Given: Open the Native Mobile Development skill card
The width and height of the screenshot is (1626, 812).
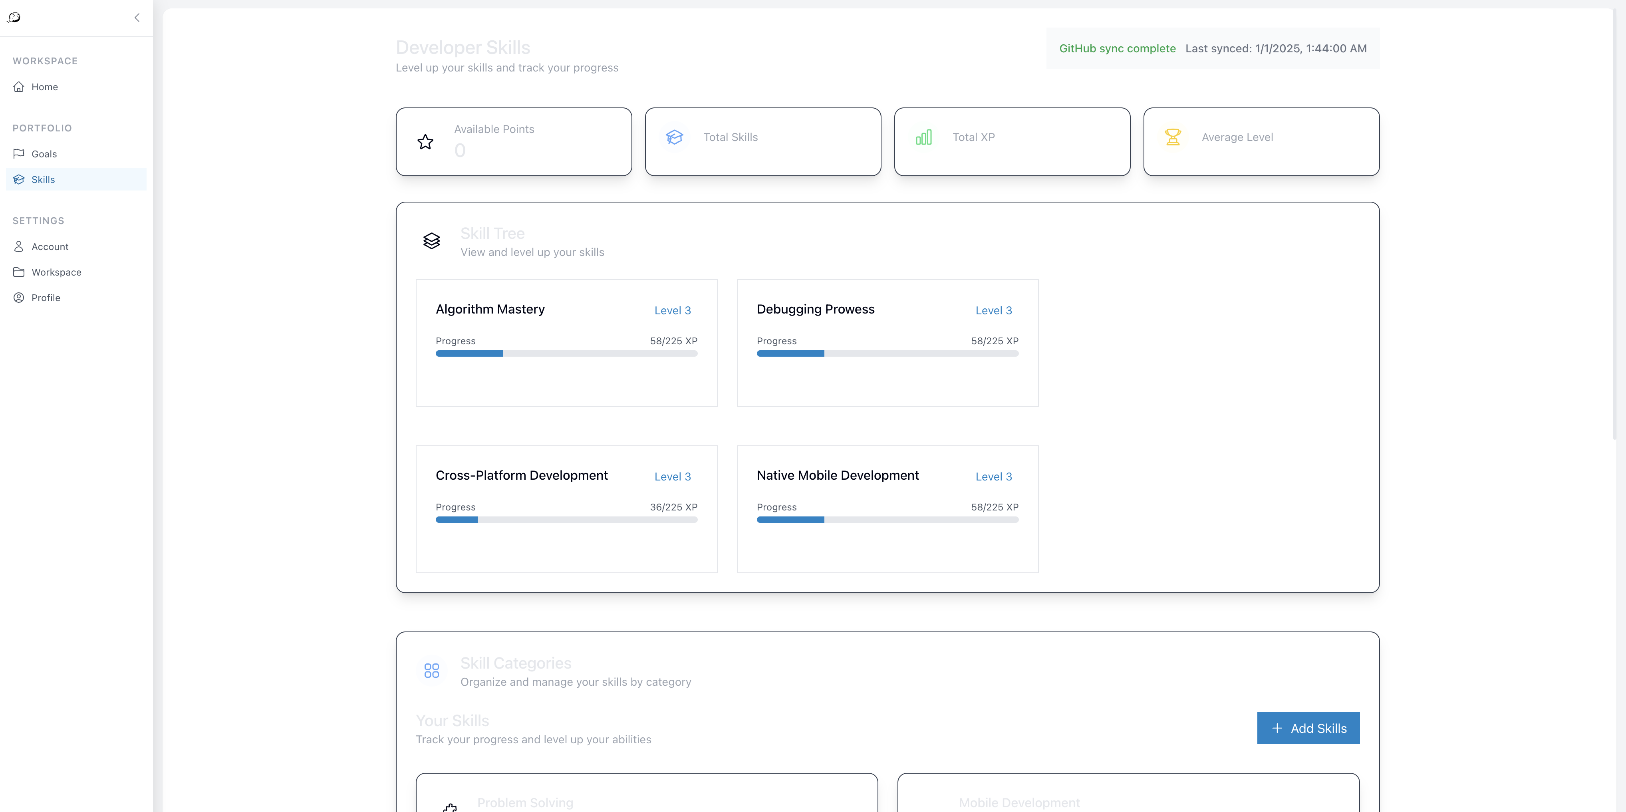Looking at the screenshot, I should [887, 509].
